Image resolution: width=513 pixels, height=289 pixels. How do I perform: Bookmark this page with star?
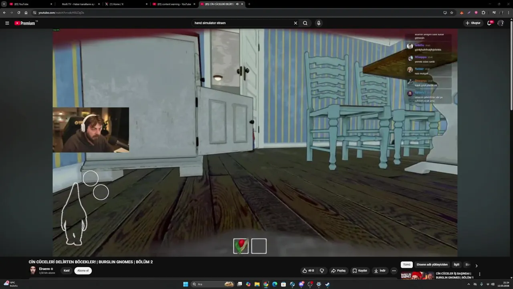click(x=452, y=12)
